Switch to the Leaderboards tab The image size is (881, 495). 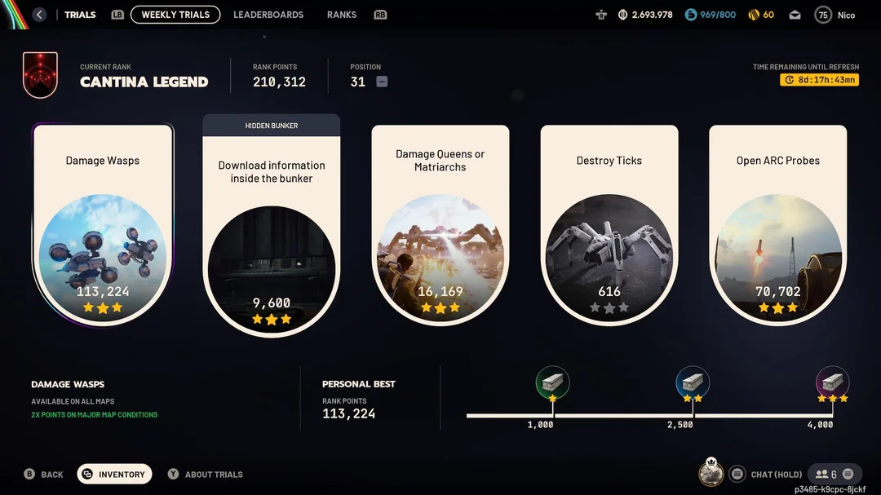pyautogui.click(x=268, y=15)
